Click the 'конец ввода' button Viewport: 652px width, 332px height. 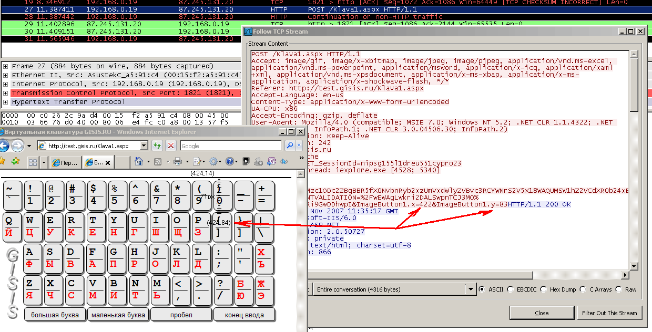tap(244, 315)
